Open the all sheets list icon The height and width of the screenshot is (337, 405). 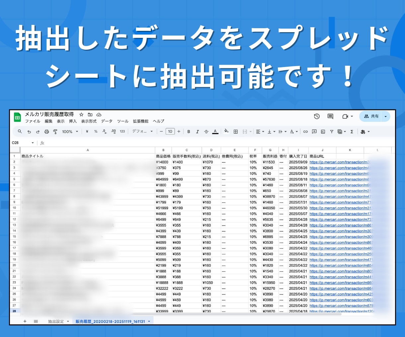[x=36, y=321]
